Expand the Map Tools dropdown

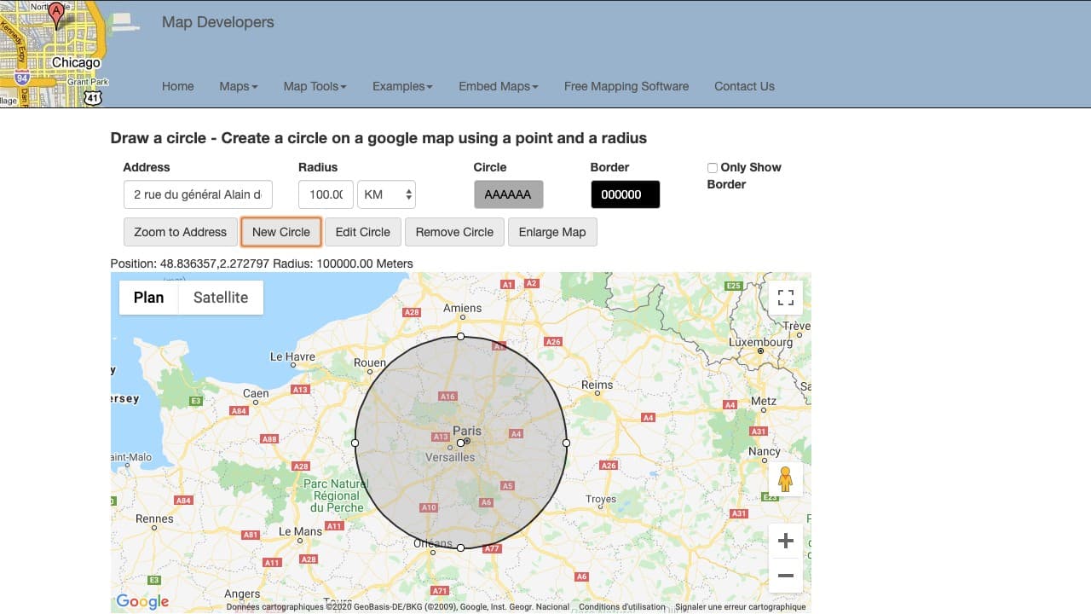(x=315, y=86)
